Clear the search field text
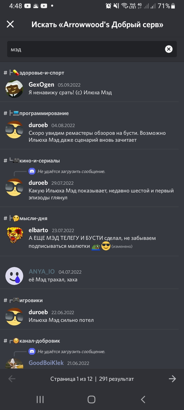 169,49
